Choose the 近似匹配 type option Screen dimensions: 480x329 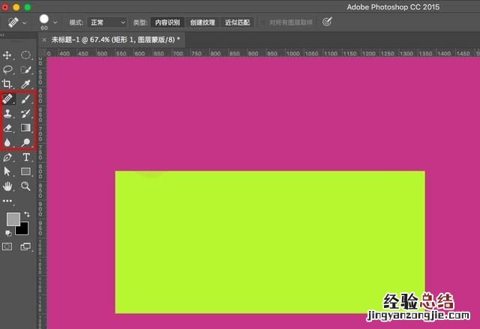coord(237,22)
